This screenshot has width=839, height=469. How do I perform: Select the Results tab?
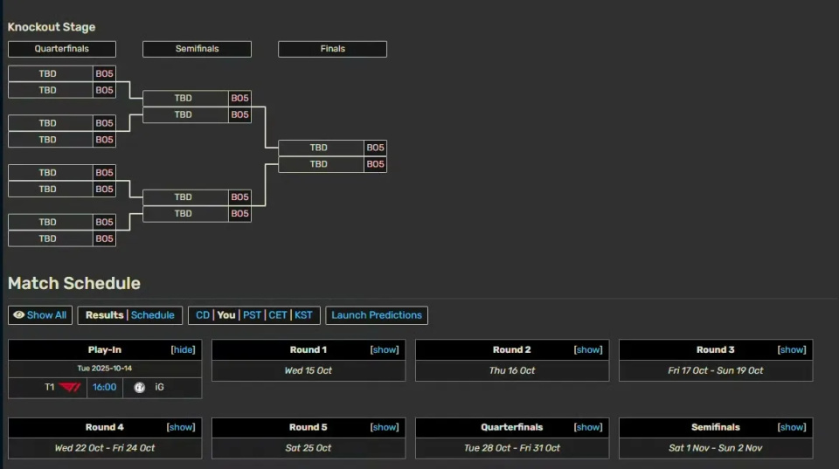(x=104, y=315)
